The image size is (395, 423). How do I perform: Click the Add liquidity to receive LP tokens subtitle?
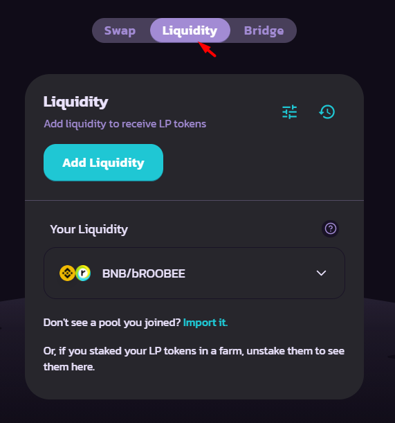tap(125, 124)
